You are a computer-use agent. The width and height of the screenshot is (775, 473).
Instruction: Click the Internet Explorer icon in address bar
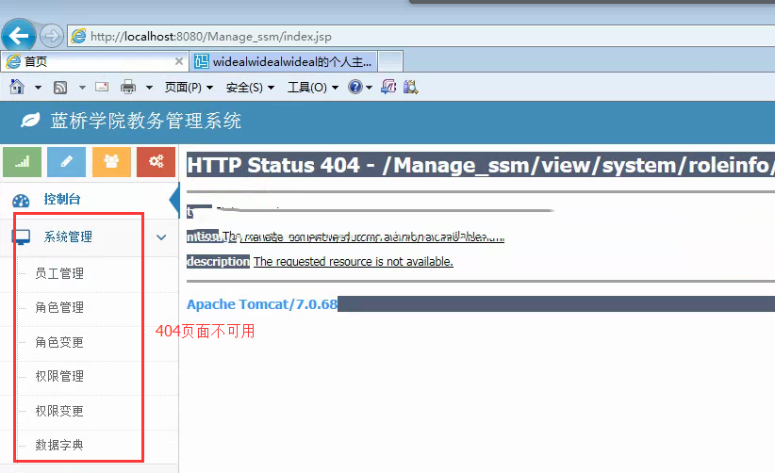pos(78,36)
